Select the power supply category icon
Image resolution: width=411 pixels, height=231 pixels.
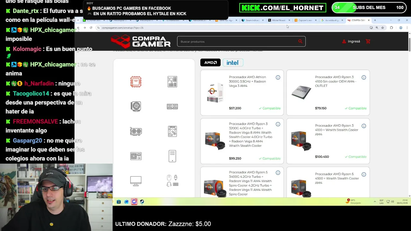(136, 156)
